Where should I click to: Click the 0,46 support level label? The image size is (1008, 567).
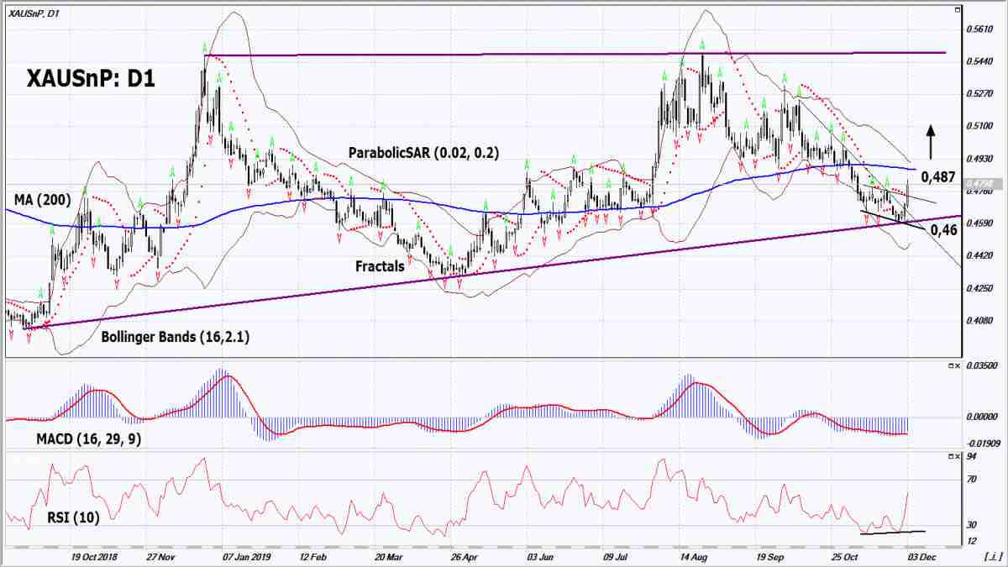pos(947,227)
